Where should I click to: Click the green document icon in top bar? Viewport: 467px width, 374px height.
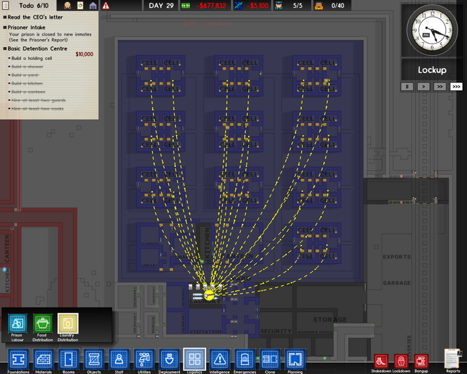[80, 5]
